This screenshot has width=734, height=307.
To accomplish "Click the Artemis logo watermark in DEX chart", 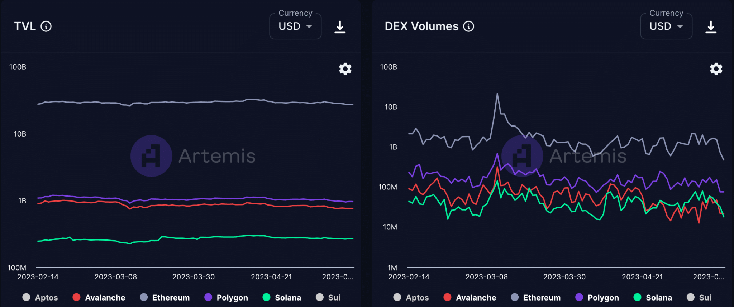I will pos(522,156).
